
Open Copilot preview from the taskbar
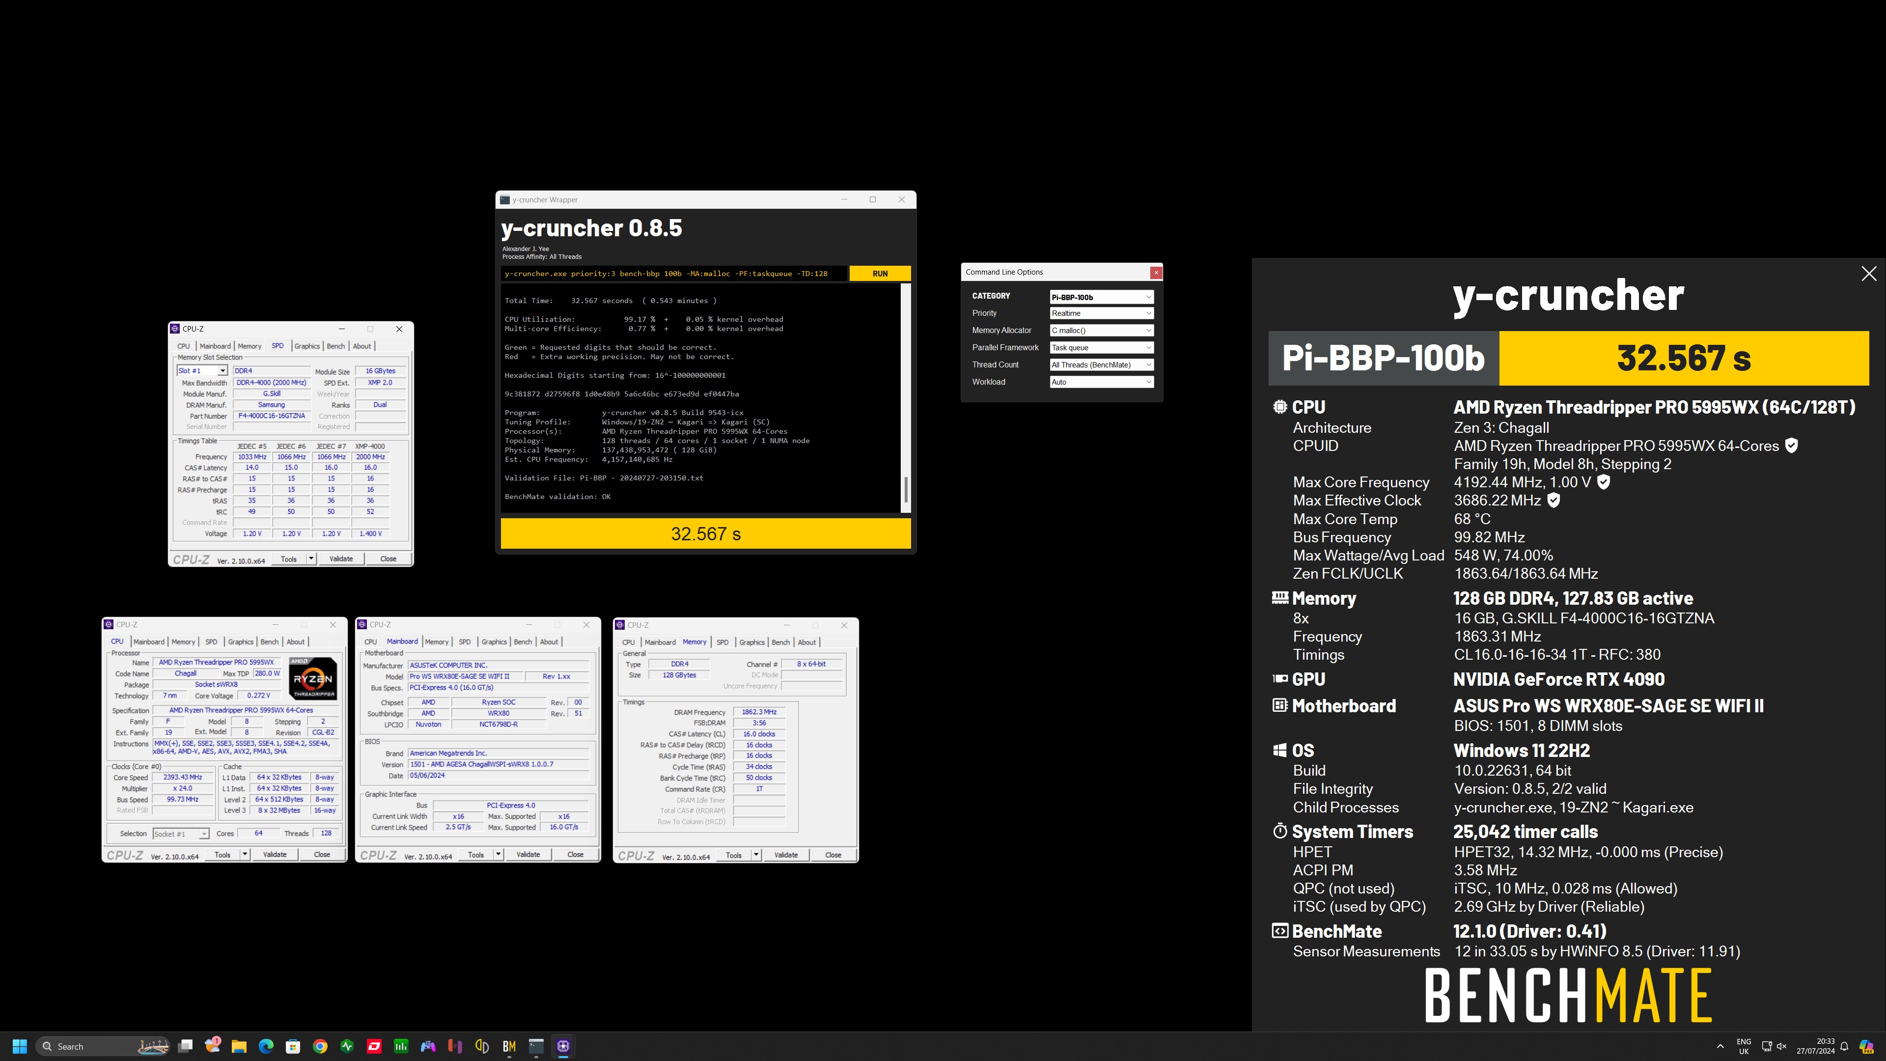[1866, 1046]
